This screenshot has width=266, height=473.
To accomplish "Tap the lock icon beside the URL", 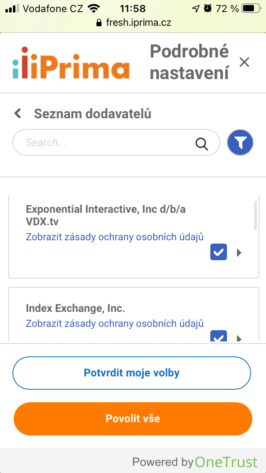I will 99,22.
